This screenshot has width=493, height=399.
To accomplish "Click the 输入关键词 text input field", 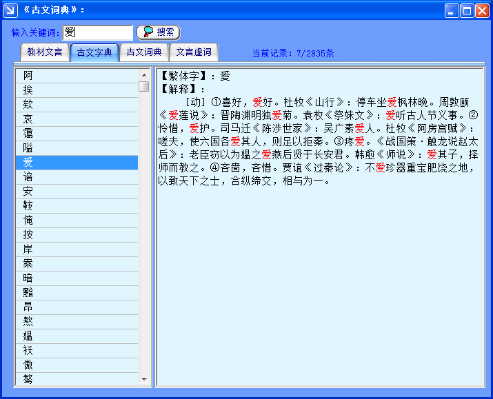I will pyautogui.click(x=97, y=32).
